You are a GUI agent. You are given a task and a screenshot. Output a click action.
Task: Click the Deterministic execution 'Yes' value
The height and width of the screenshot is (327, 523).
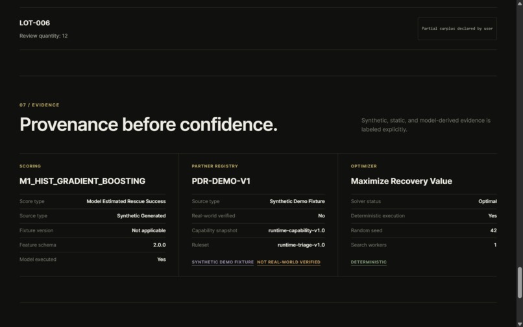[493, 216]
